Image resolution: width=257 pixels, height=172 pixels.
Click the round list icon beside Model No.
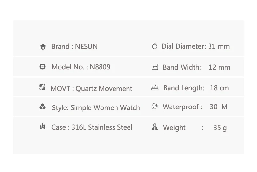click(x=42, y=67)
